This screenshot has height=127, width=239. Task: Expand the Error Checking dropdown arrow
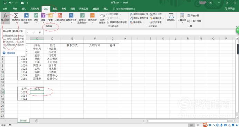(164, 18)
